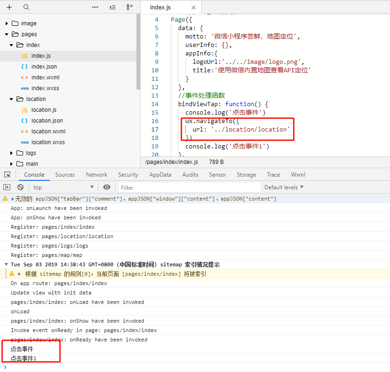This screenshot has width=390, height=372.
Task: Open index.wxml in the file tree
Action: [45, 77]
